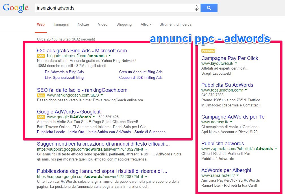The width and height of the screenshot is (285, 194).
Task: Open Suggerimenti per la creazione di annunci result
Action: point(103,144)
